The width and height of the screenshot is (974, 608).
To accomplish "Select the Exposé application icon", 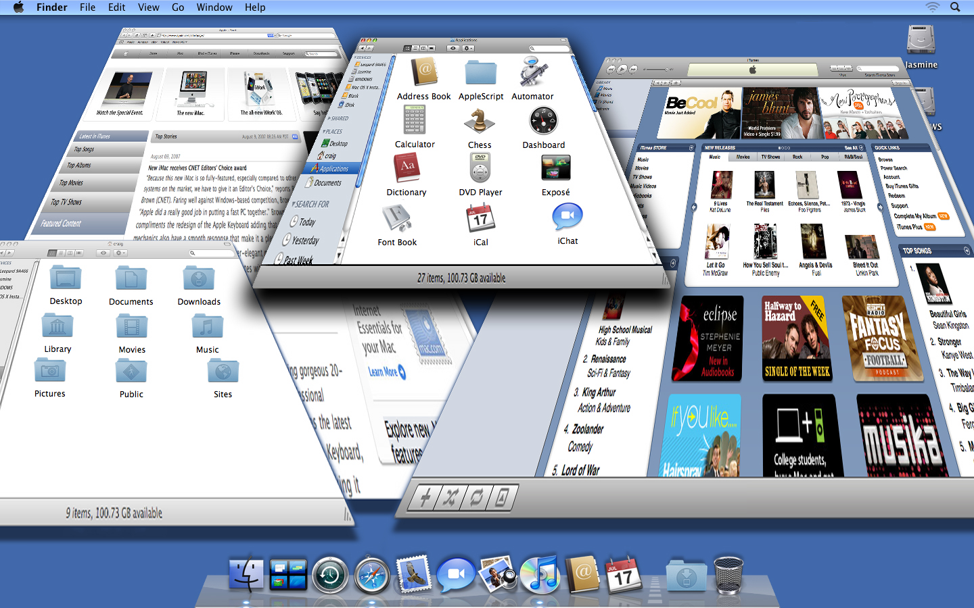I will tap(556, 168).
